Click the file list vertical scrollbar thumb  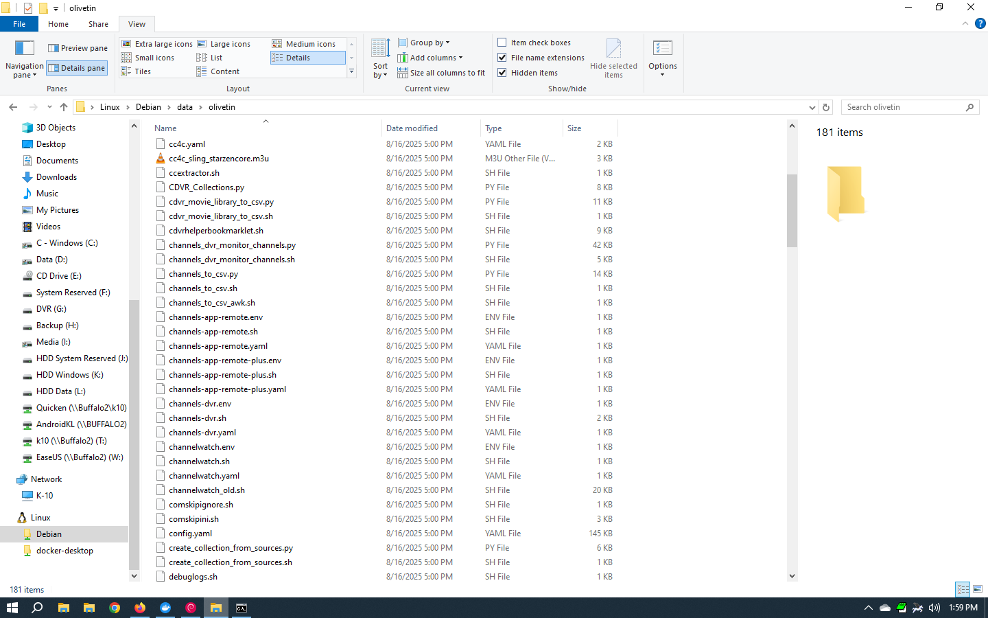coord(792,209)
